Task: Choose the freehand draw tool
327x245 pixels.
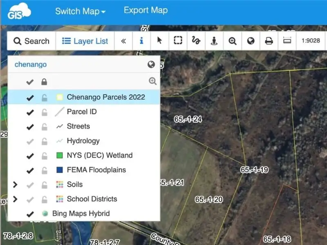Action: (196, 41)
